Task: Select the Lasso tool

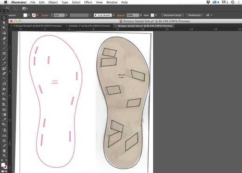Action: [4, 33]
